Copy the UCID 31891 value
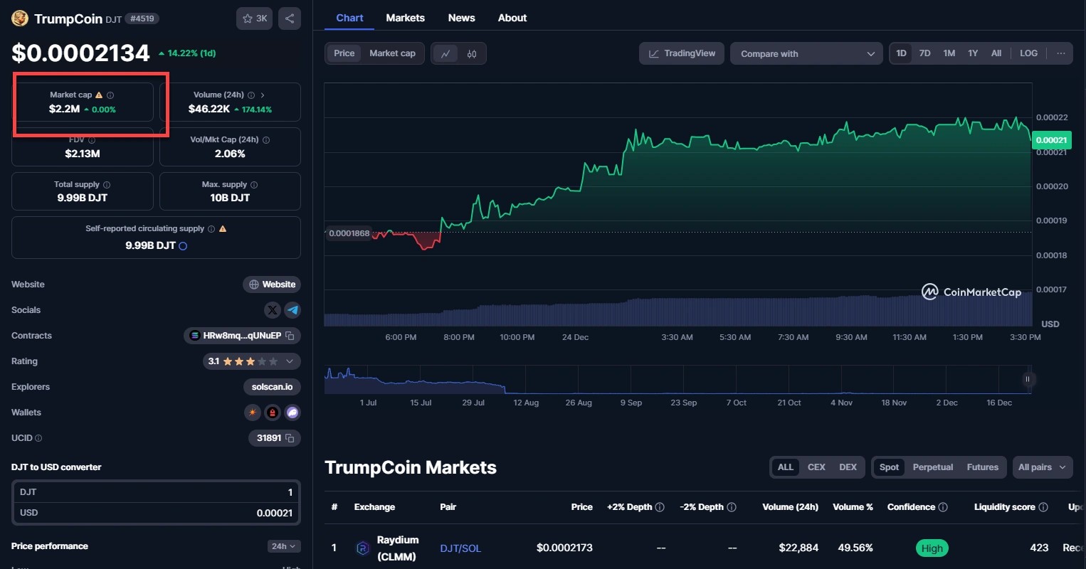Image resolution: width=1086 pixels, height=569 pixels. [290, 438]
